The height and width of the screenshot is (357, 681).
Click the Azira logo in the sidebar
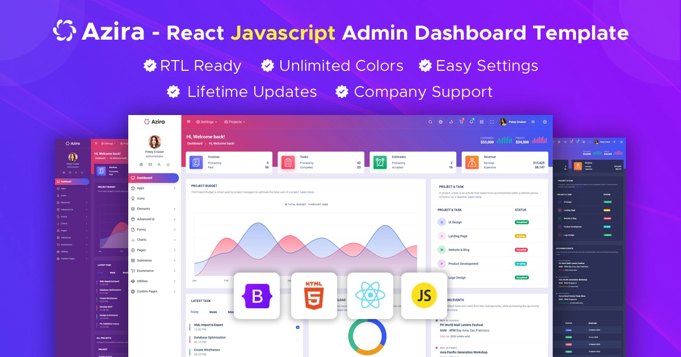[154, 121]
